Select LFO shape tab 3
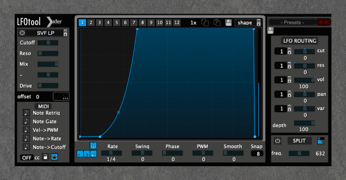The image size is (346, 180). 100,23
